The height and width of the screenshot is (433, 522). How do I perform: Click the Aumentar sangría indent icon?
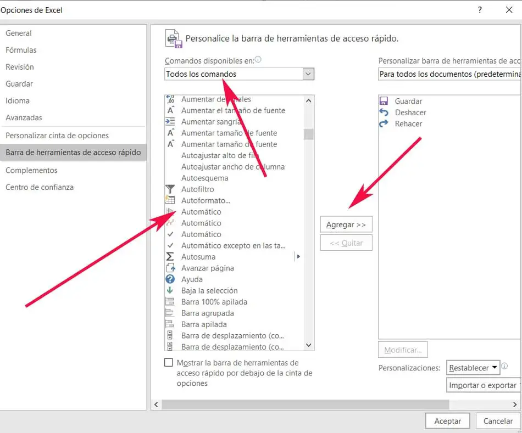pyautogui.click(x=170, y=121)
